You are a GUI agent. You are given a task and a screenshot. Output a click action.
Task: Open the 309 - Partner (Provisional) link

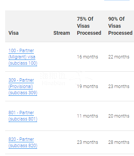(x=23, y=87)
